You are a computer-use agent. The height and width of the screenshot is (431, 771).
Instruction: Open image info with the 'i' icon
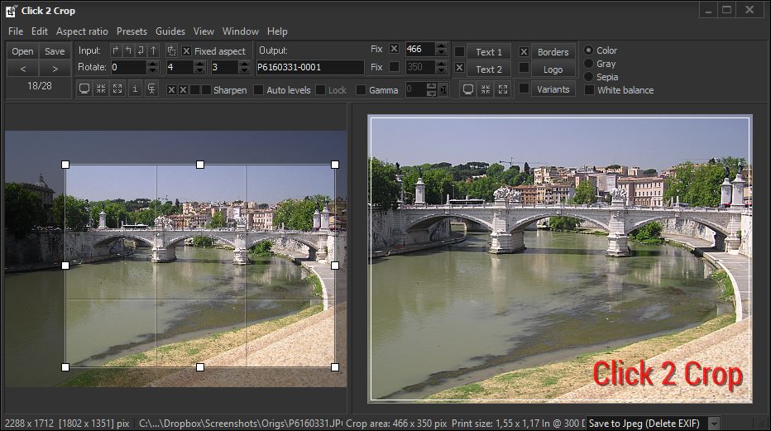pos(135,89)
